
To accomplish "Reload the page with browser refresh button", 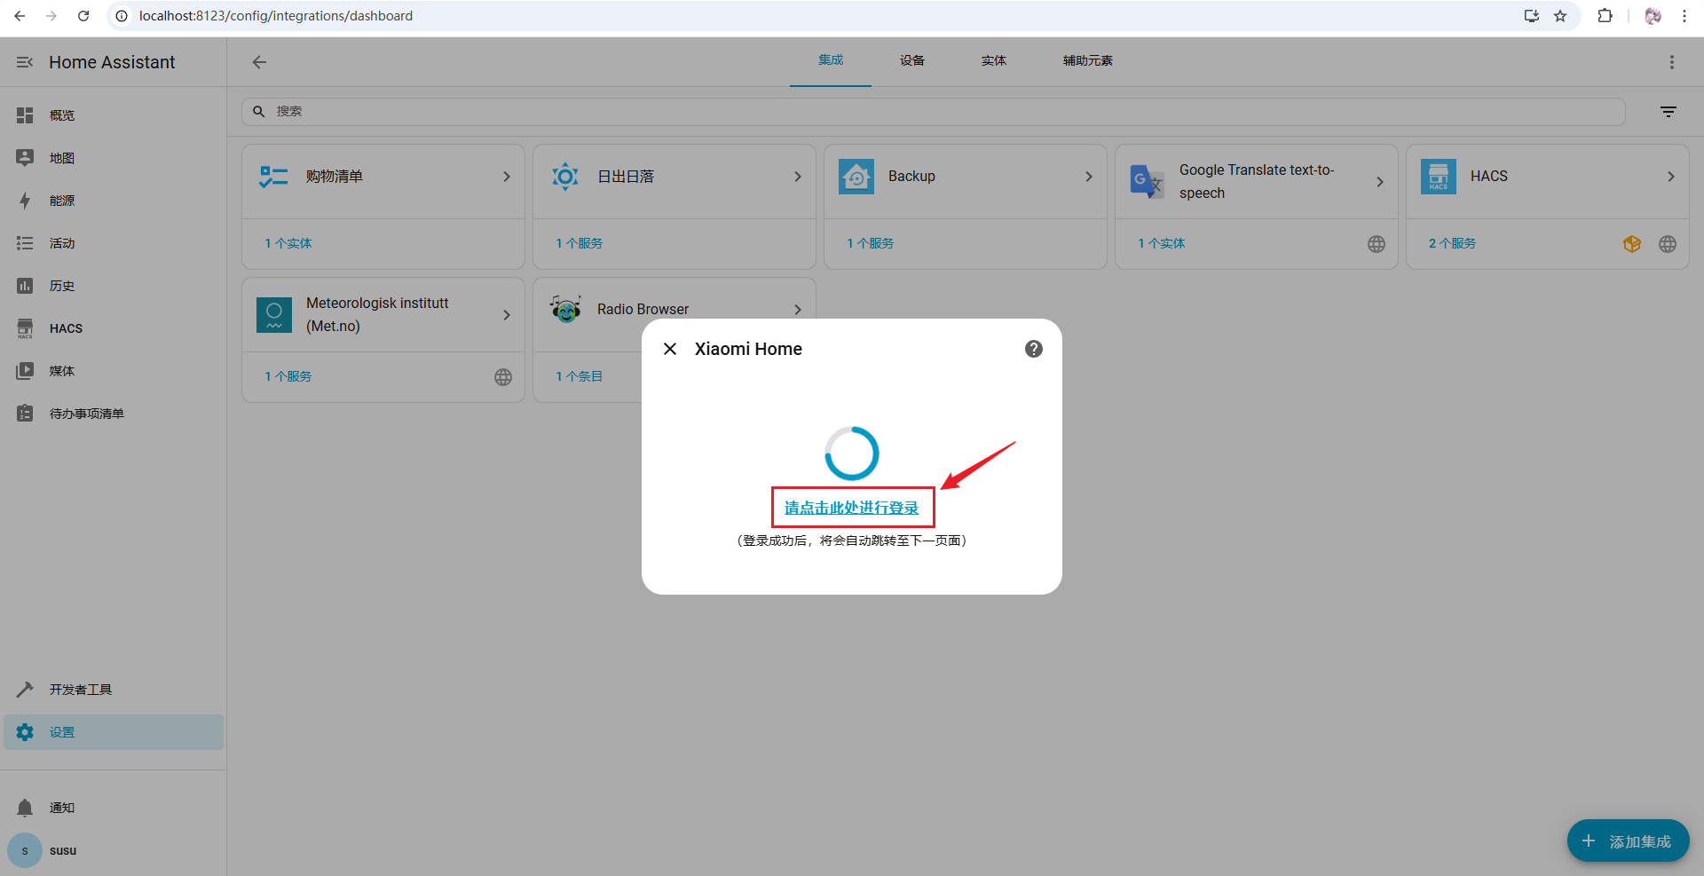I will click(x=83, y=16).
